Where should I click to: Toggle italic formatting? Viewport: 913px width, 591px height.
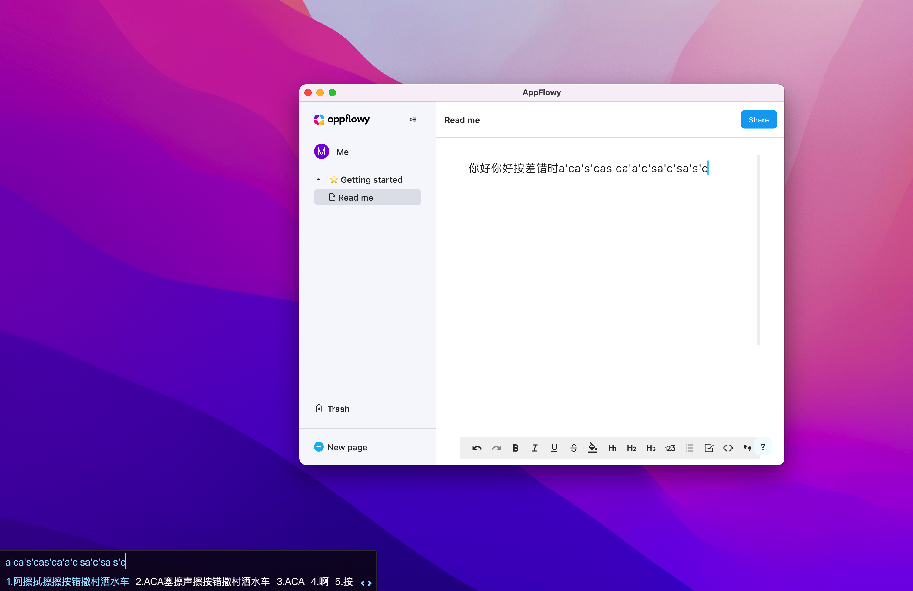535,448
